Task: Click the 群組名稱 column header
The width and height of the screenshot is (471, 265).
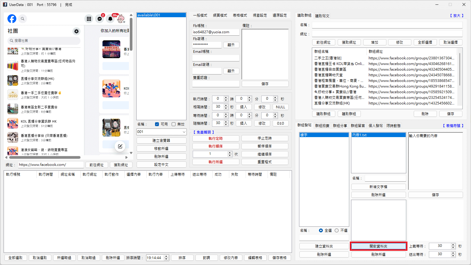Action: (339, 51)
